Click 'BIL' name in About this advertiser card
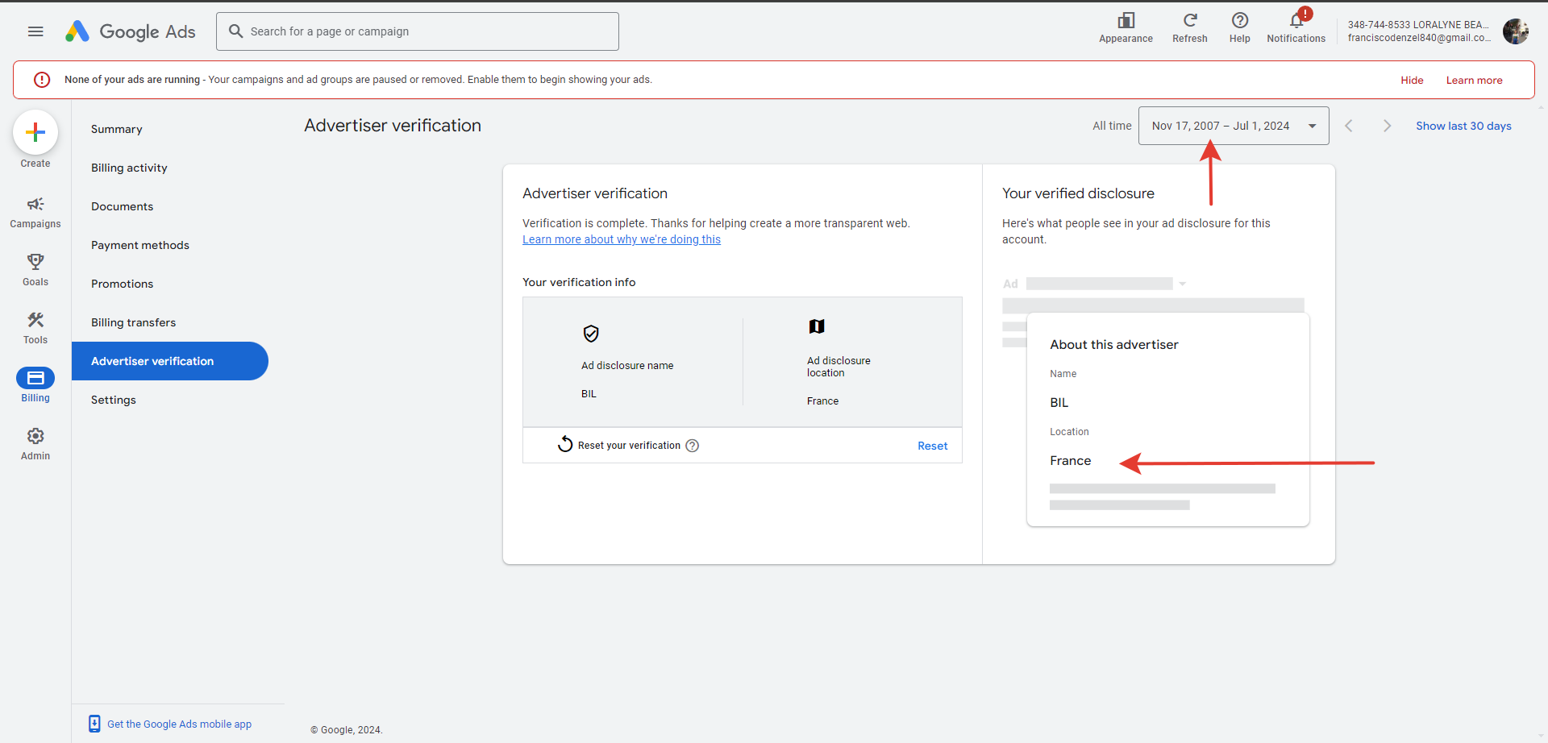 pyautogui.click(x=1059, y=403)
